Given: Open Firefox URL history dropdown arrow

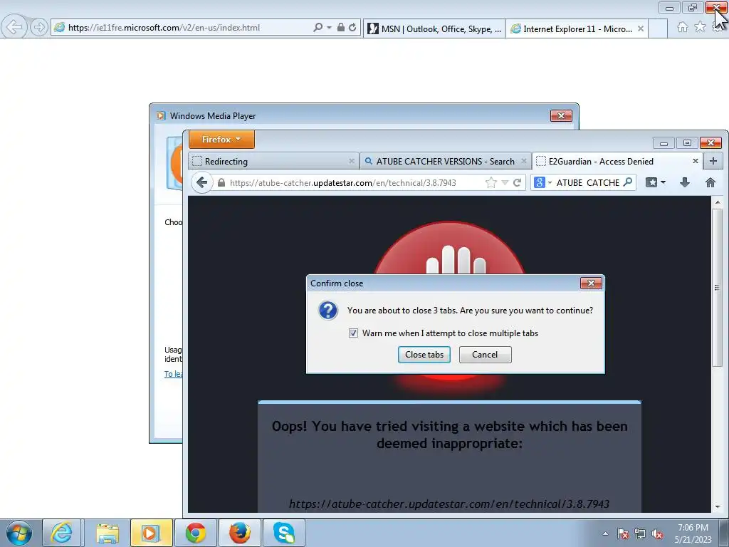Looking at the screenshot, I should tap(505, 183).
